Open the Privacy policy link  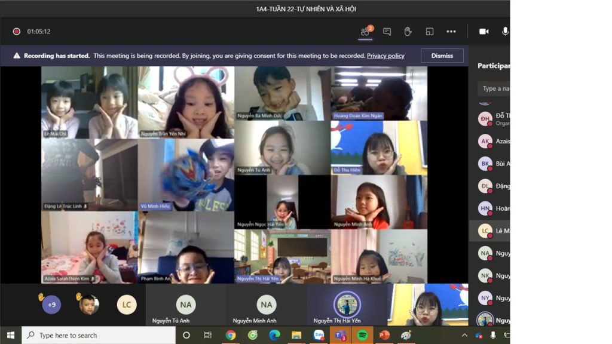pos(385,56)
